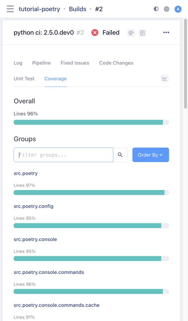Switch to the Pipeline tab

(41, 63)
